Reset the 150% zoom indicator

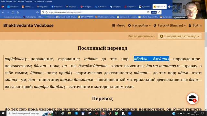click(x=154, y=12)
